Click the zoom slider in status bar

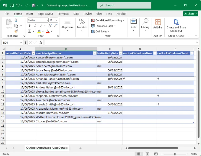point(174,154)
